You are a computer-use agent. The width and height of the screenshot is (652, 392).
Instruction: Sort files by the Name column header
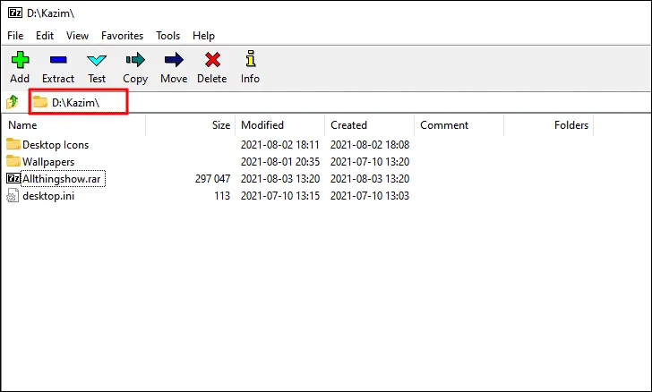point(22,125)
